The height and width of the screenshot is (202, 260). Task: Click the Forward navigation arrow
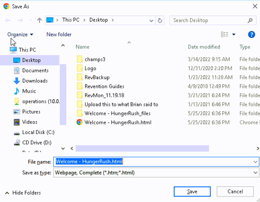point(20,20)
